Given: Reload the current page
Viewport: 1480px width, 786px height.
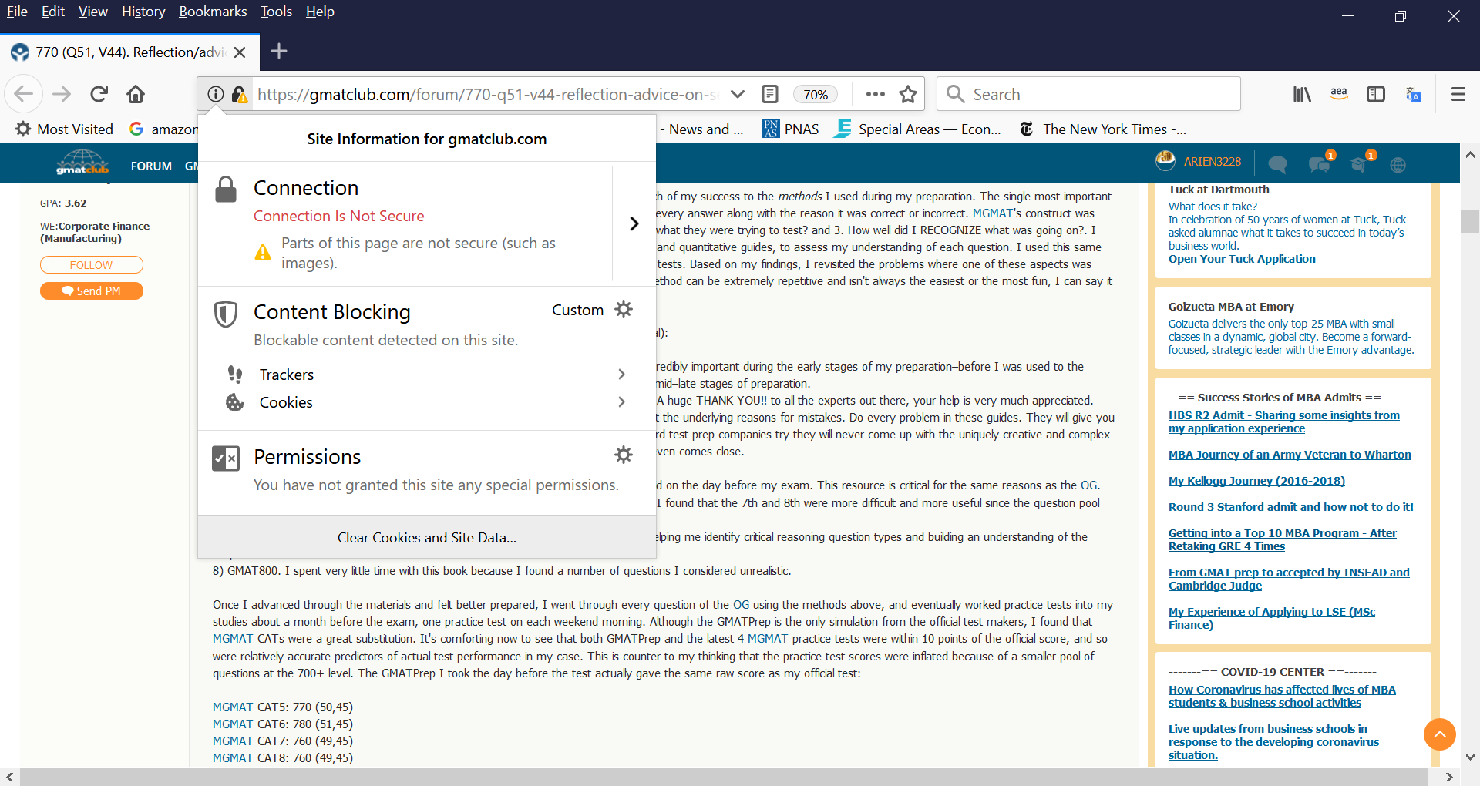Looking at the screenshot, I should pyautogui.click(x=99, y=94).
